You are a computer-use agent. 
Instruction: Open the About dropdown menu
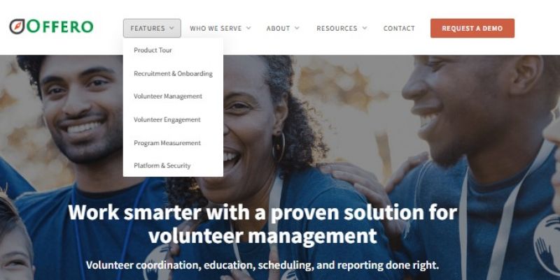283,28
